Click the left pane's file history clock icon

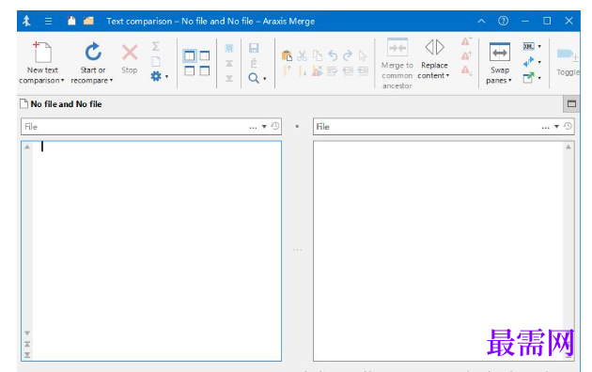275,127
